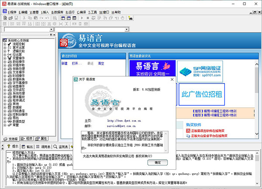Image resolution: width=262 pixels, height=189 pixels.
Task: Click the glasses icon beside 数据类型
Action: [9, 121]
